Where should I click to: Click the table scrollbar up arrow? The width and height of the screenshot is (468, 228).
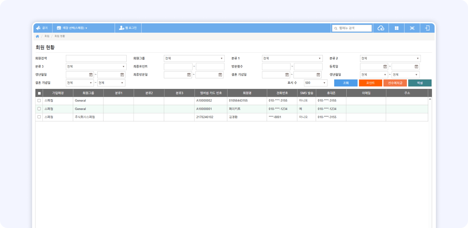pos(430,99)
